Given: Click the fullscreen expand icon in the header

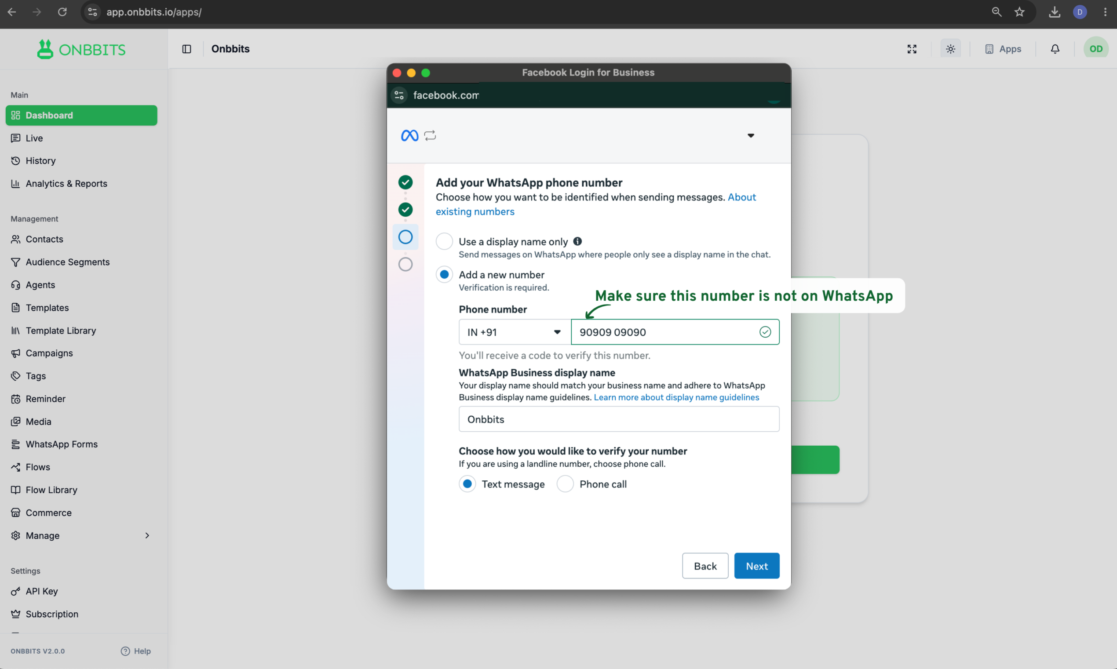Looking at the screenshot, I should pos(912,49).
